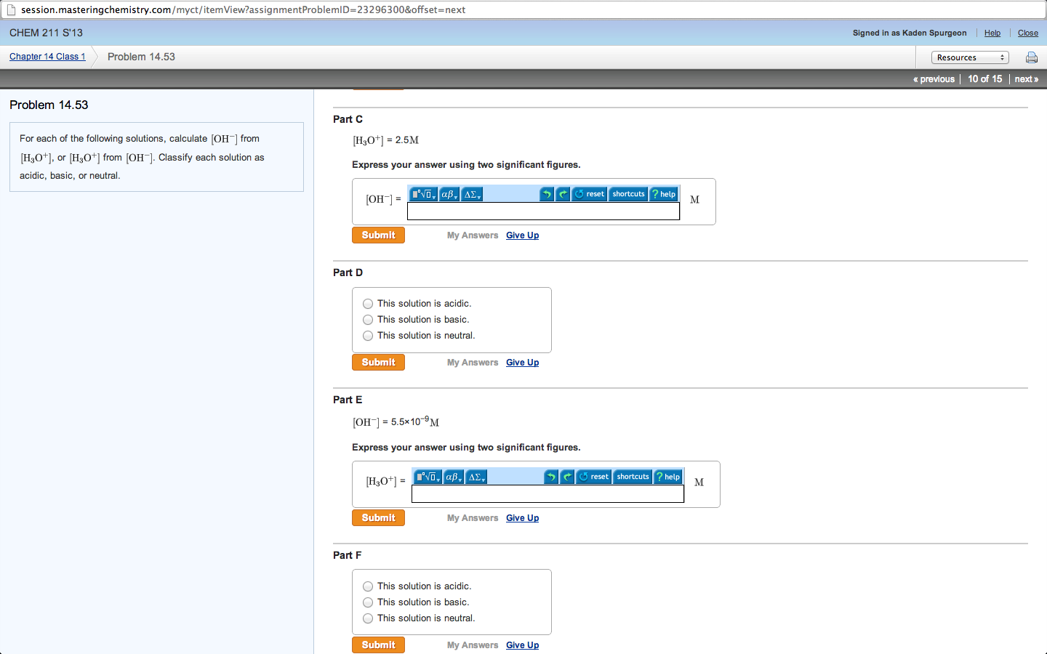Viewport: 1047px width, 654px height.
Task: Open equation editor help in Part E
Action: pos(667,476)
